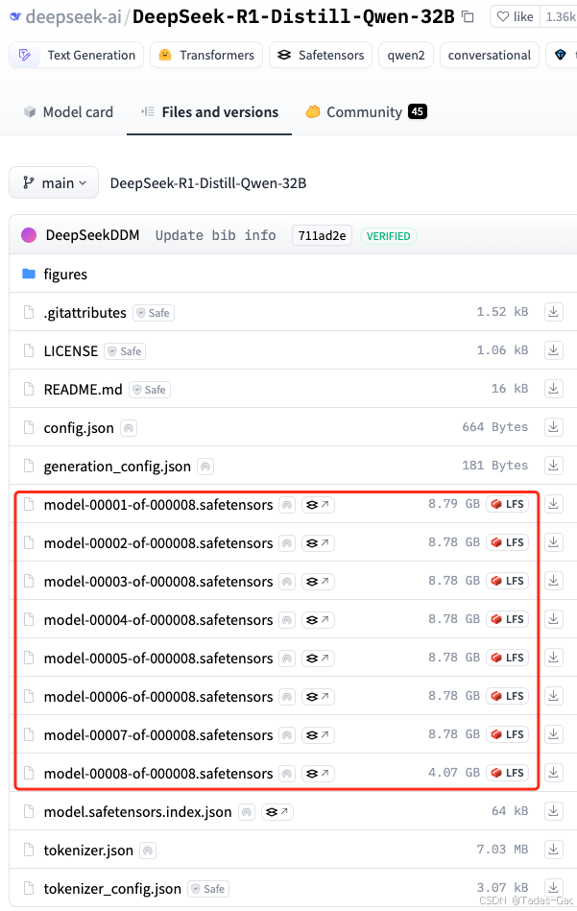Open tokenizer.json file
The height and width of the screenshot is (911, 577).
click(x=88, y=851)
